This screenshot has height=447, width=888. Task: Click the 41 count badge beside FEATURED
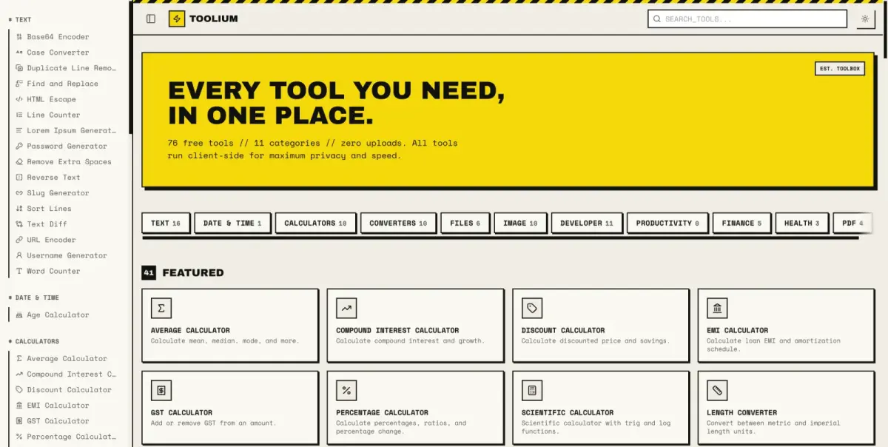149,272
